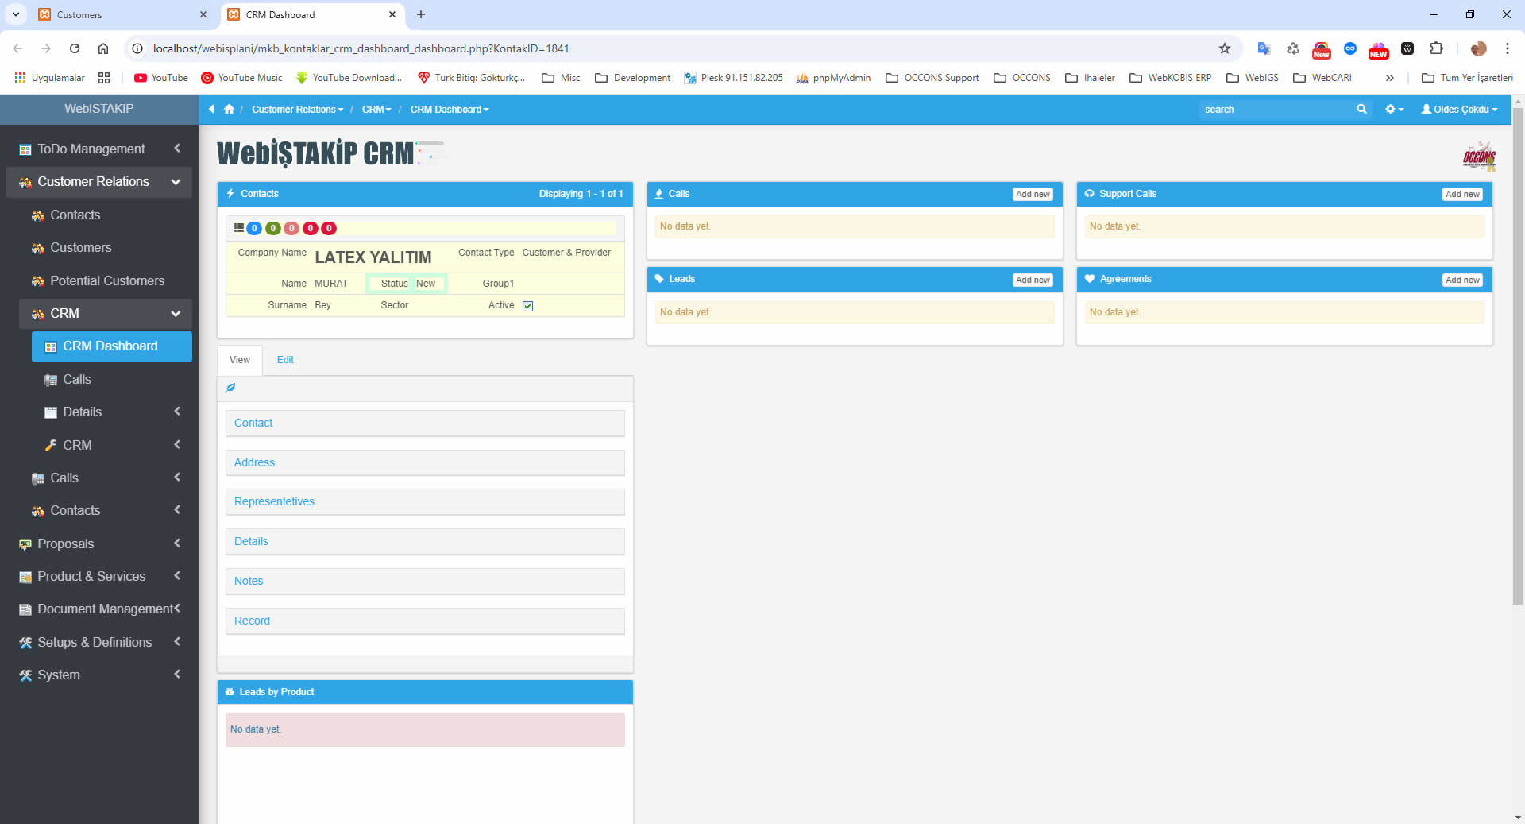This screenshot has width=1525, height=824.
Task: Open Customer Relations breadcrumb dropdown
Action: pyautogui.click(x=297, y=110)
